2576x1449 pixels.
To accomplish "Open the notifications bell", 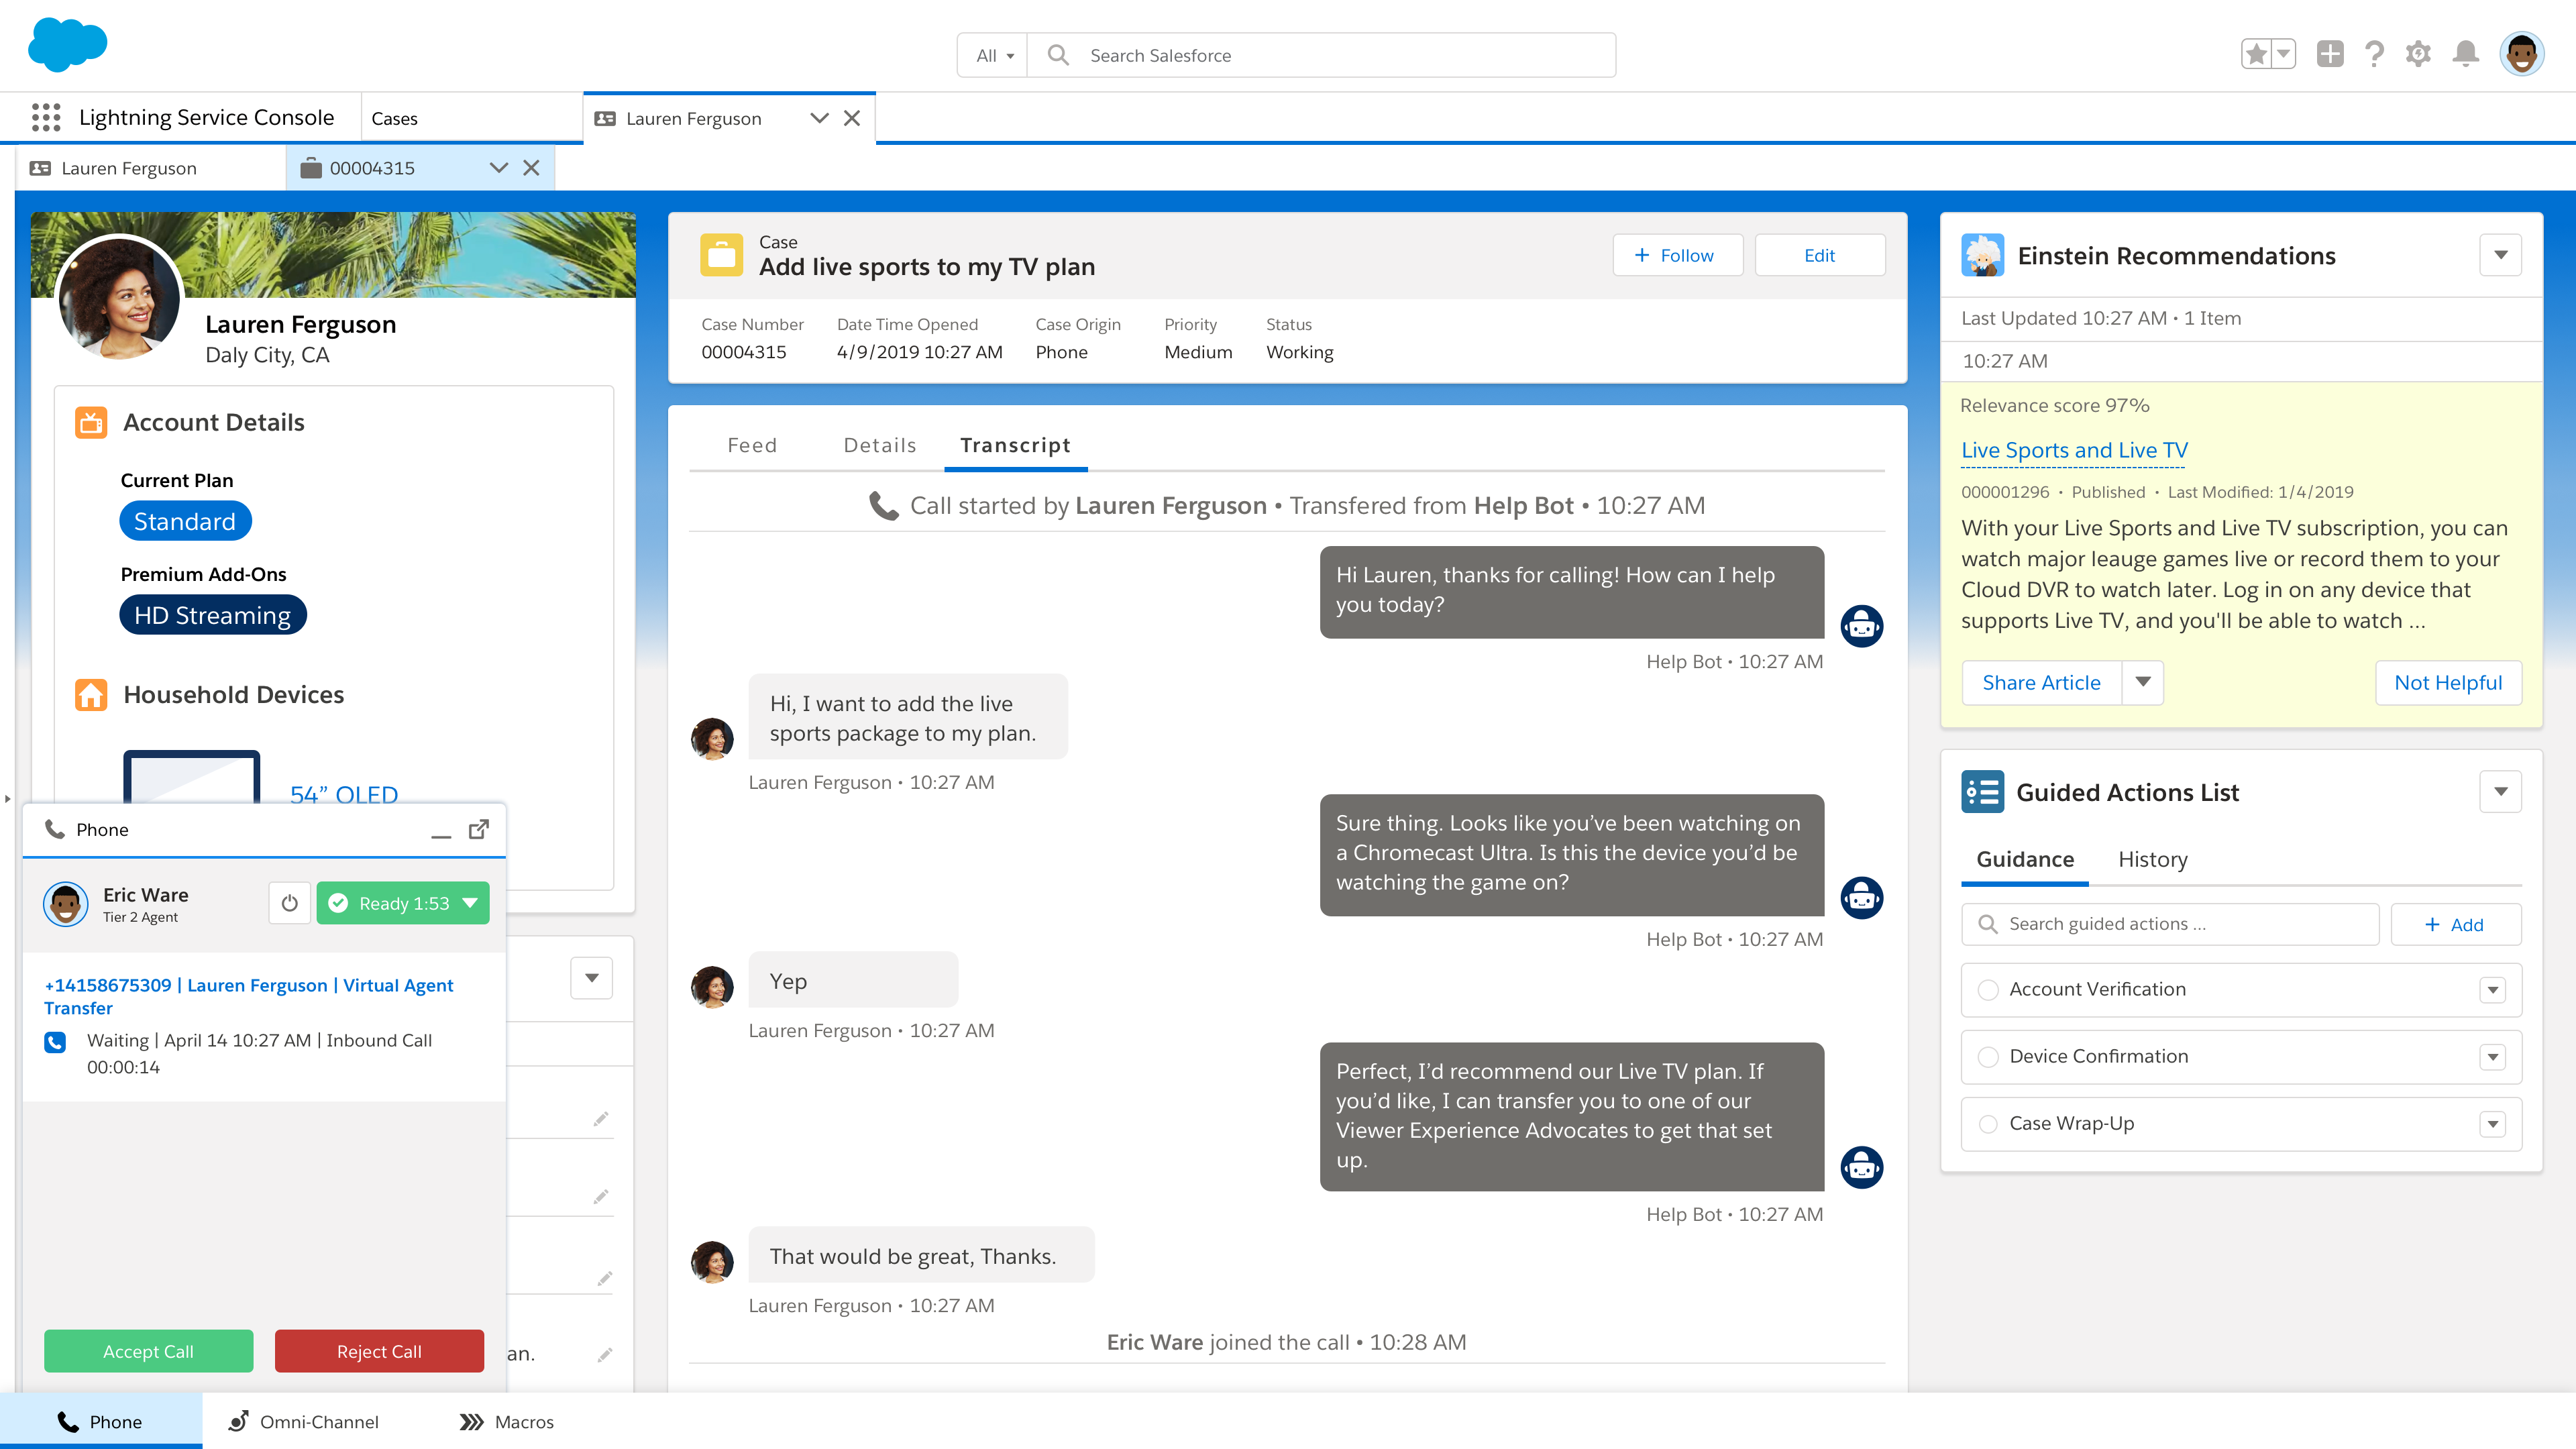I will pyautogui.click(x=2465, y=54).
